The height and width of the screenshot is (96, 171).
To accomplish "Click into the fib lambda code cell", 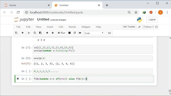I will [x=93, y=79].
